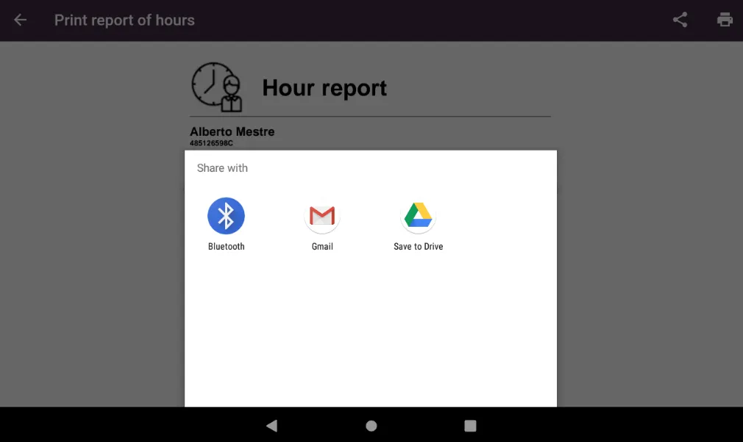
Task: Click the name 'Alberto Mestre'
Action: coord(232,131)
